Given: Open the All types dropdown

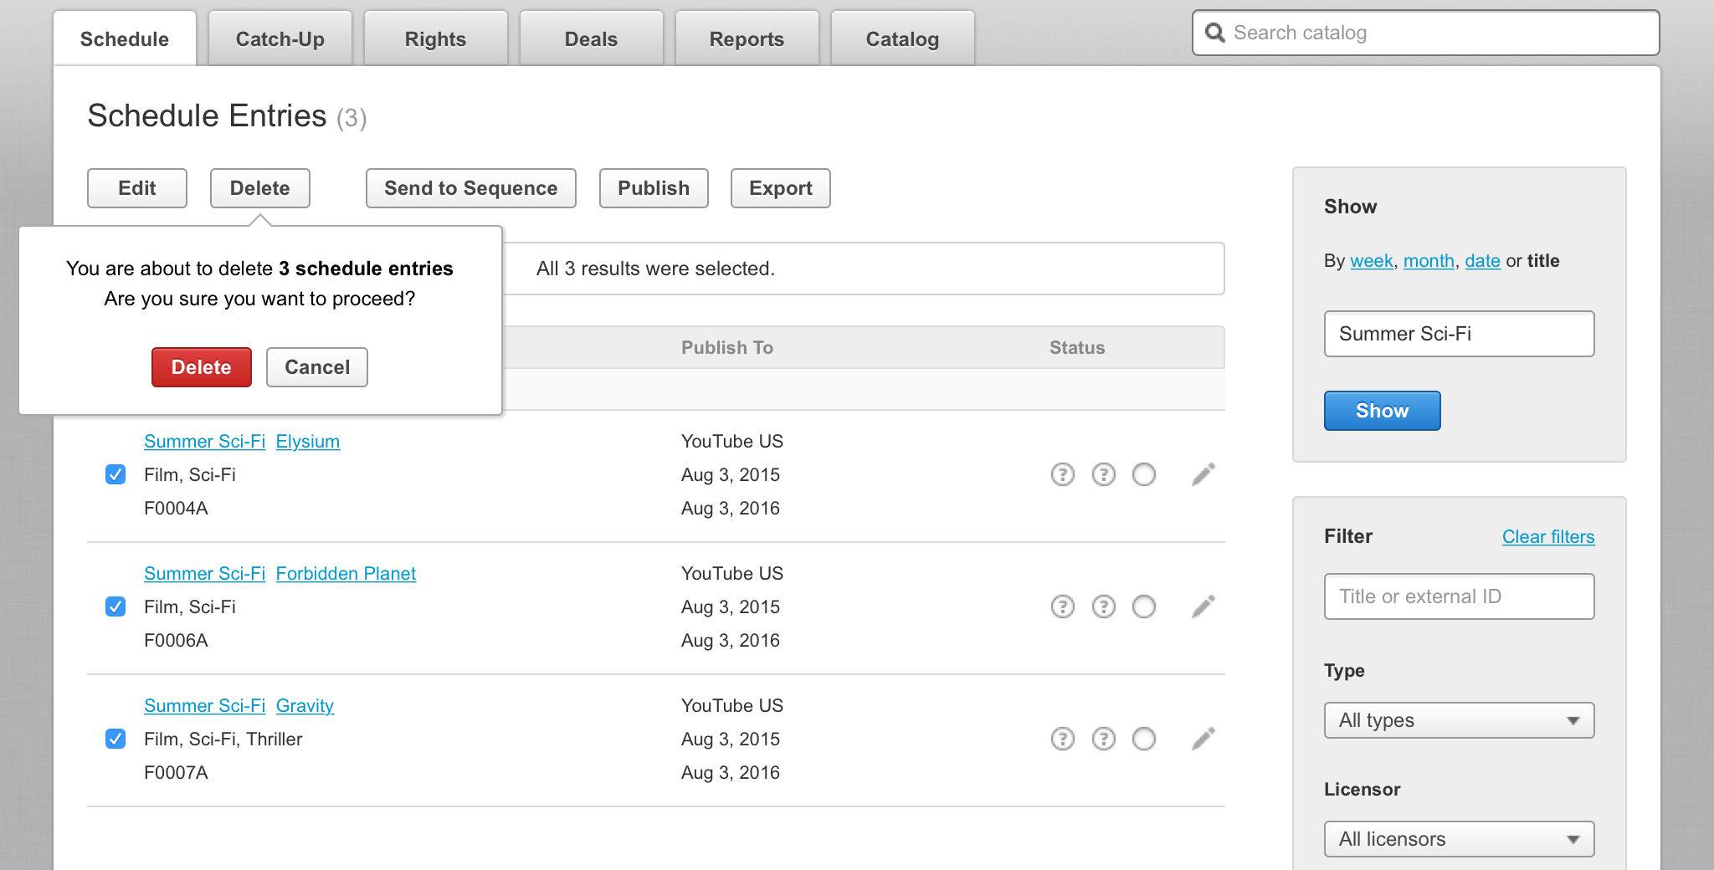Looking at the screenshot, I should [1459, 720].
